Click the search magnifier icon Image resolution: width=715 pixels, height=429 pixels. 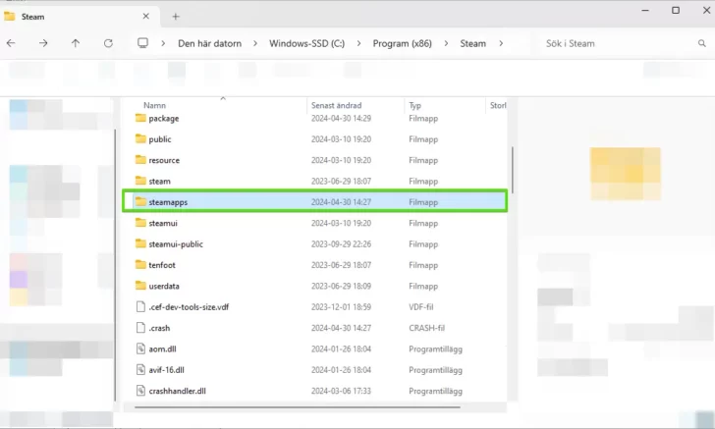[702, 43]
